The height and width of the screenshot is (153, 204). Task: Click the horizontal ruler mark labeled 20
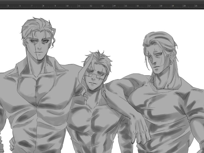point(184,6)
